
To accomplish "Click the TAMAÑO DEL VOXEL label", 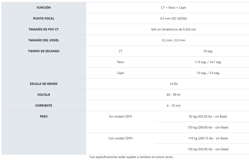I will pyautogui.click(x=43, y=40).
